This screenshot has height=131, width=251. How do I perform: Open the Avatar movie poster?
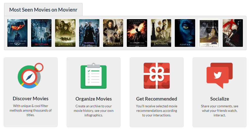coord(185,33)
